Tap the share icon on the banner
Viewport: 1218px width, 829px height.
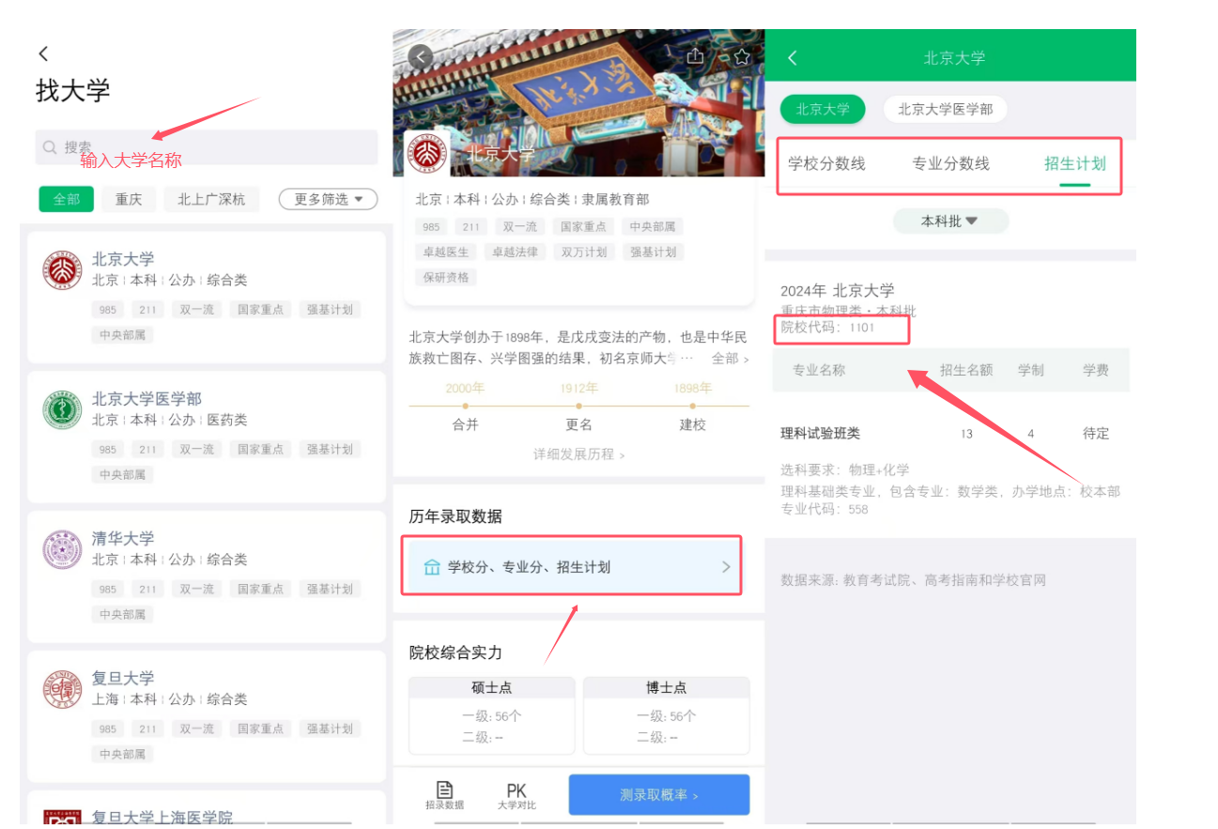[695, 56]
